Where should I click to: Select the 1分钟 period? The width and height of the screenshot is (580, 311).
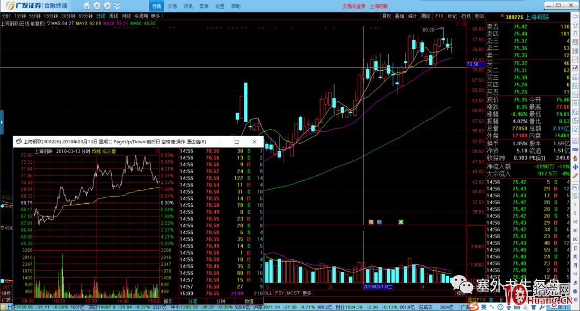click(20, 16)
